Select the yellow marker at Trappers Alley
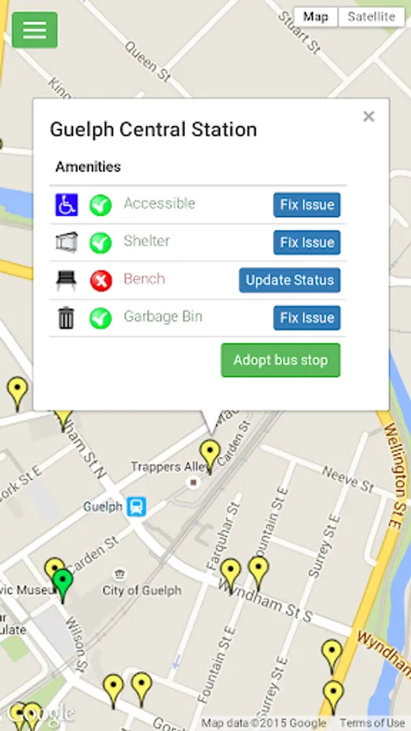The image size is (411, 731). pyautogui.click(x=210, y=456)
